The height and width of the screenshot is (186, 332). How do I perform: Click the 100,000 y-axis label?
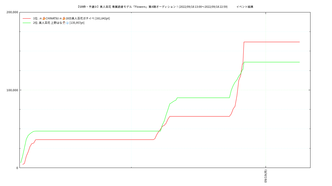click(12, 90)
